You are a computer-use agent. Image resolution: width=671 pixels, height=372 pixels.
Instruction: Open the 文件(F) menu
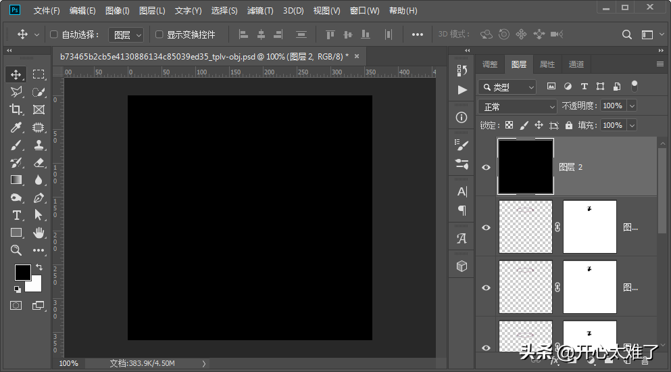47,11
